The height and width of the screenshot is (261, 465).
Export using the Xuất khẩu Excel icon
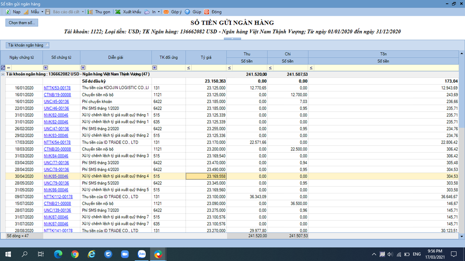click(118, 12)
